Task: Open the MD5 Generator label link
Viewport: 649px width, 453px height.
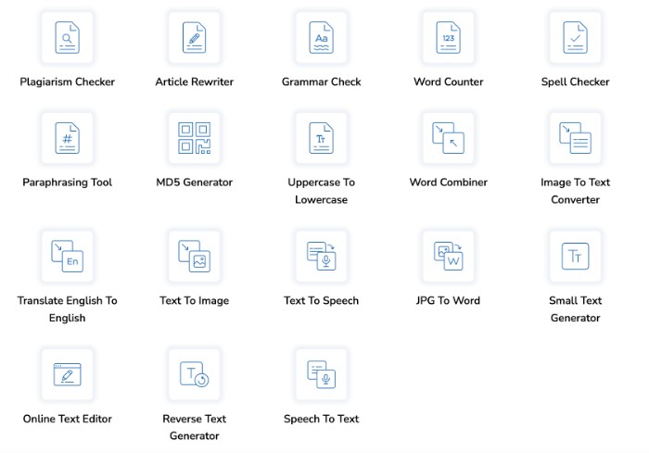Action: tap(195, 182)
